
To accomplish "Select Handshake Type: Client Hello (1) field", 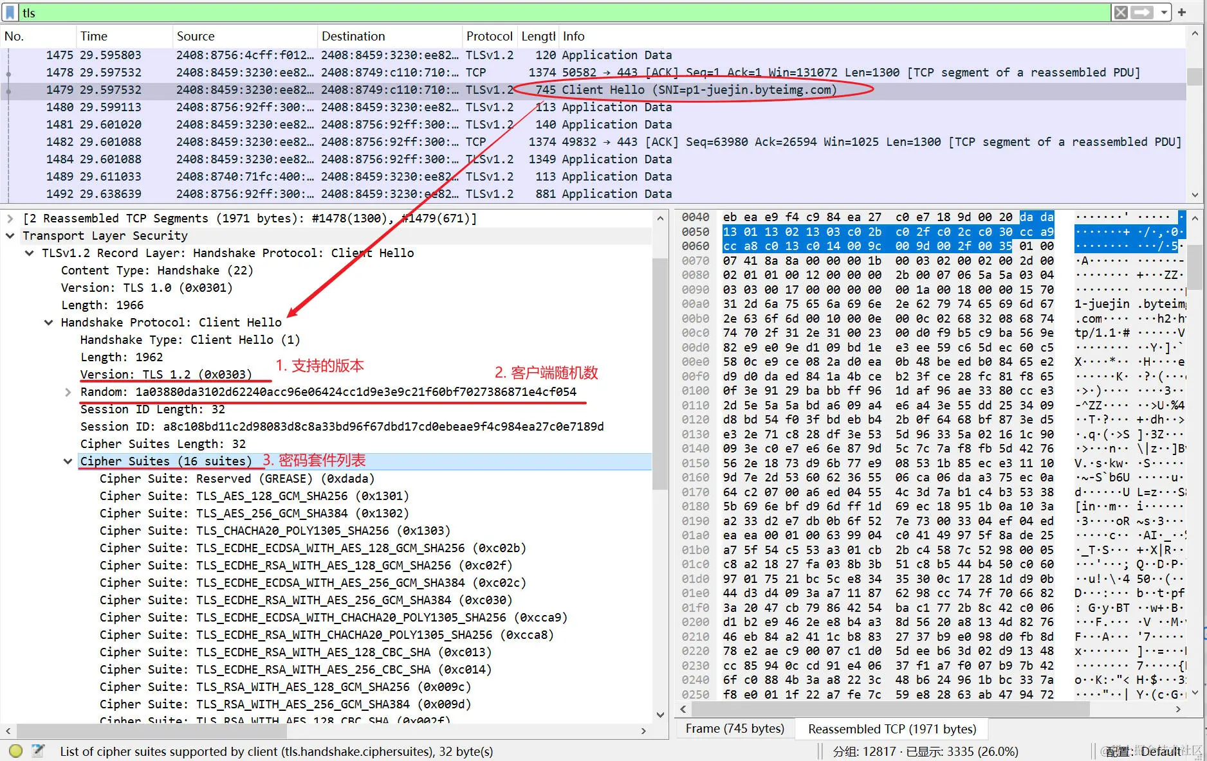I will (190, 340).
